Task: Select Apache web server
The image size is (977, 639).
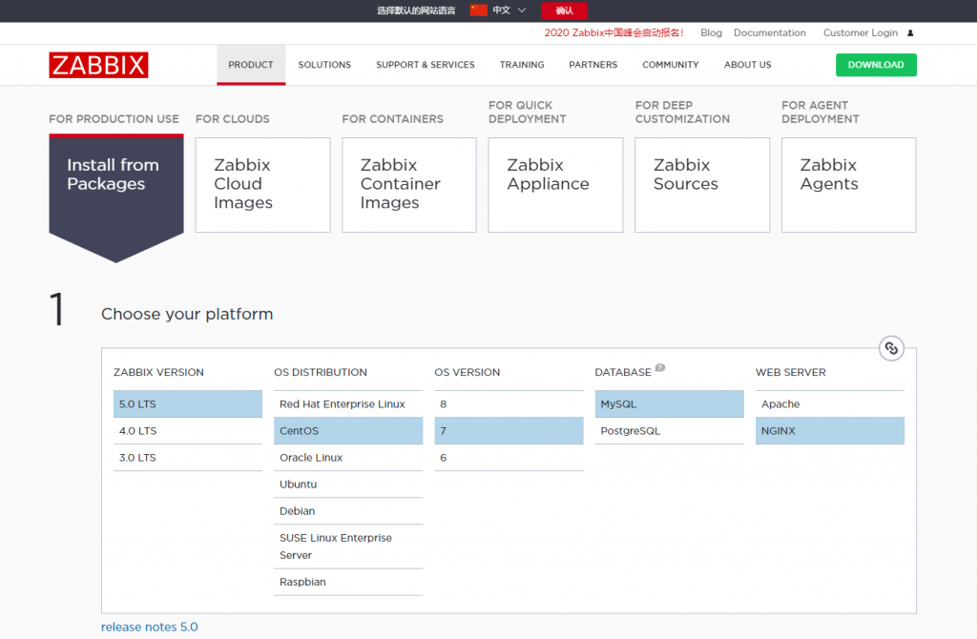Action: (x=830, y=404)
